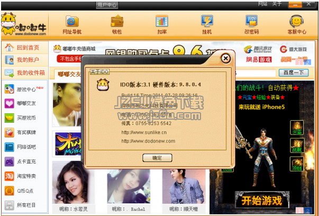Open Rachel profile photo

click(129, 186)
